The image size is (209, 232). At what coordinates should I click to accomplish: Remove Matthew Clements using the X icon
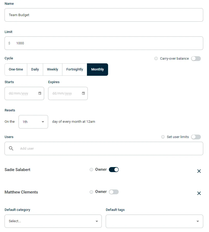point(199,193)
